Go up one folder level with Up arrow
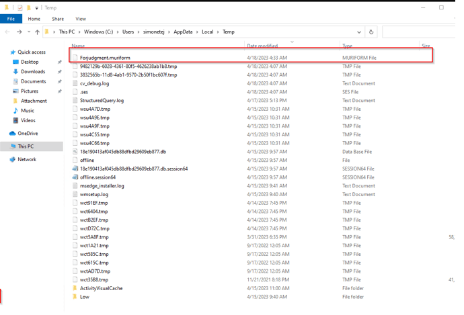Image resolution: width=464 pixels, height=315 pixels. point(37,32)
